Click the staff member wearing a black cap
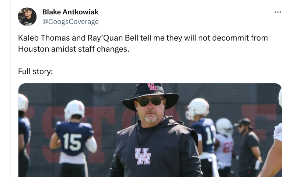This screenshot has width=293, height=177. 248,147
